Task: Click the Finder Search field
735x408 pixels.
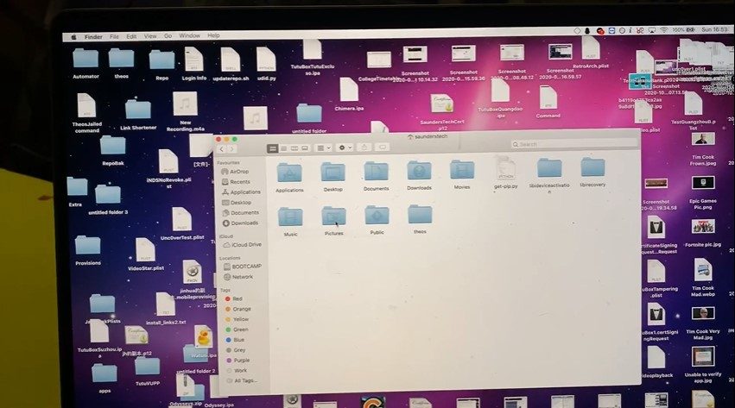Action: point(573,144)
